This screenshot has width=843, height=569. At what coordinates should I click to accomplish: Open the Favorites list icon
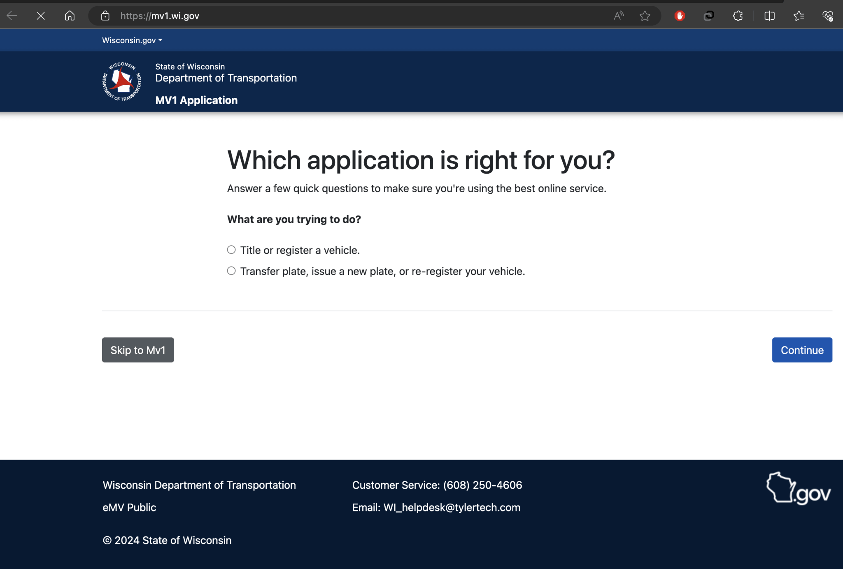click(x=799, y=16)
